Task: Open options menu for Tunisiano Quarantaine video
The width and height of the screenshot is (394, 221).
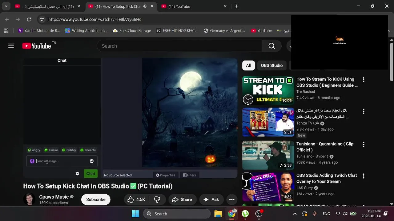Action: [x=364, y=144]
